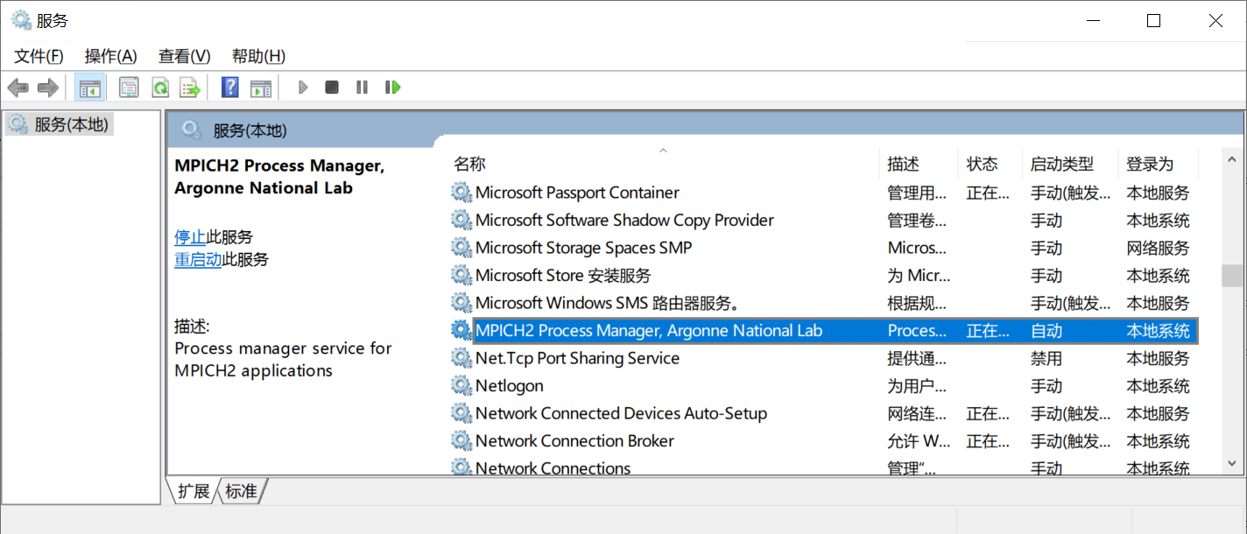Select the Netlogon service row
Image resolution: width=1247 pixels, height=534 pixels.
tap(509, 386)
